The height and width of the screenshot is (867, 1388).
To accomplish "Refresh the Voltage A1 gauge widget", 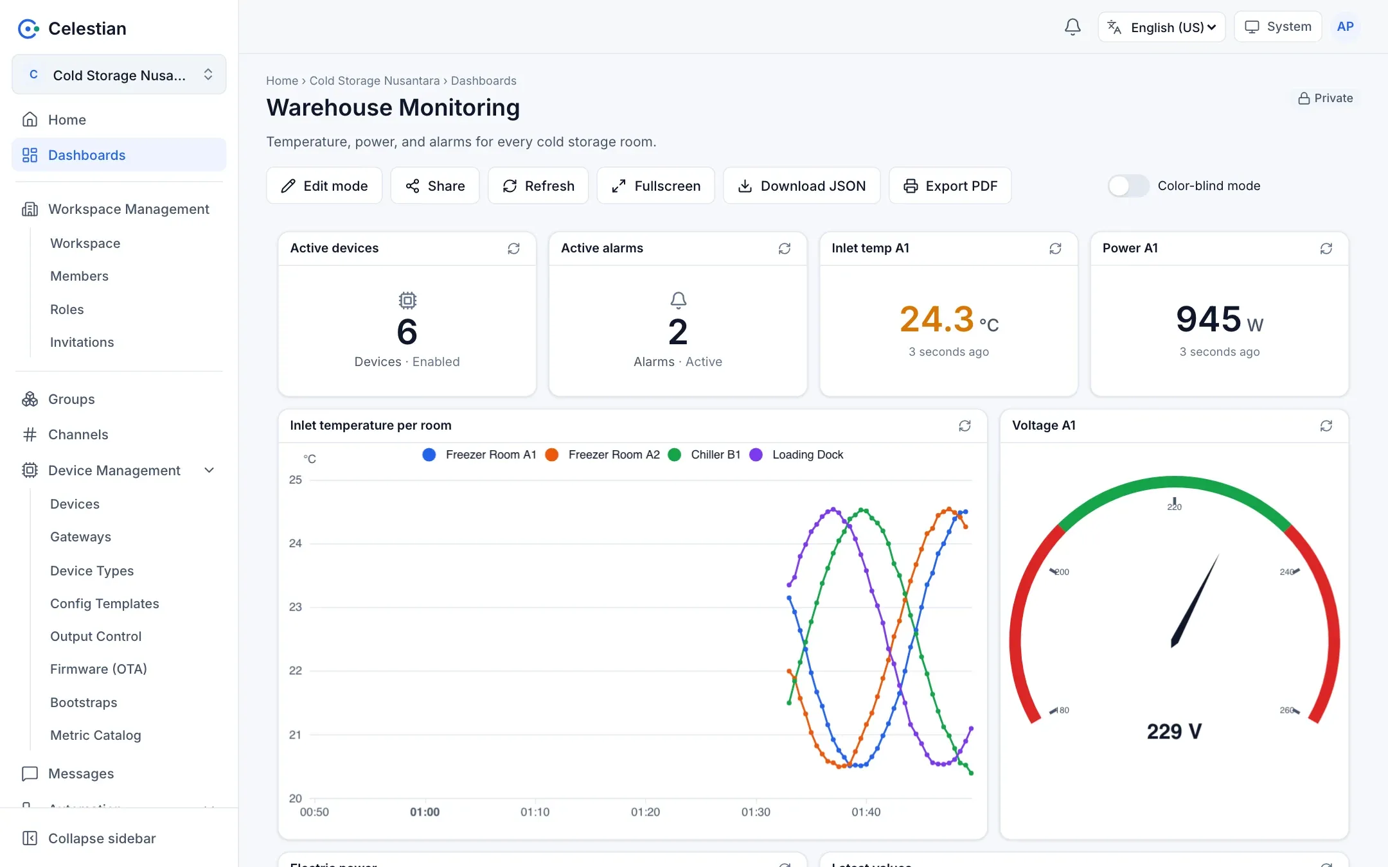I will point(1326,426).
